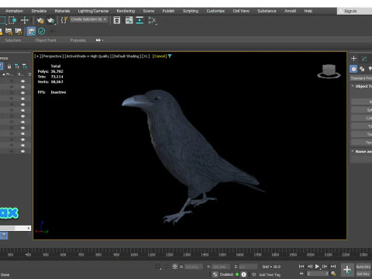Click the Z coordinate input field
Screen dimensions: 372x279
click(247, 267)
